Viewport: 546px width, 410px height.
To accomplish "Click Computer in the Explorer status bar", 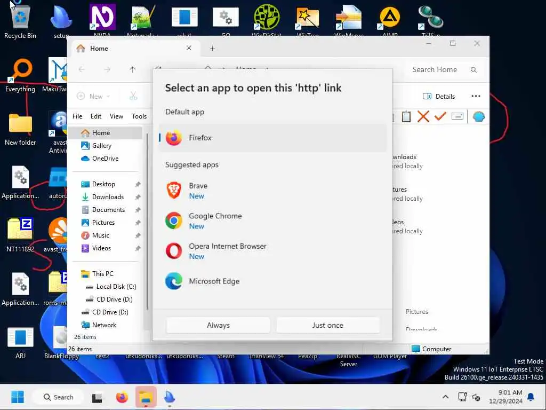I will (x=431, y=349).
